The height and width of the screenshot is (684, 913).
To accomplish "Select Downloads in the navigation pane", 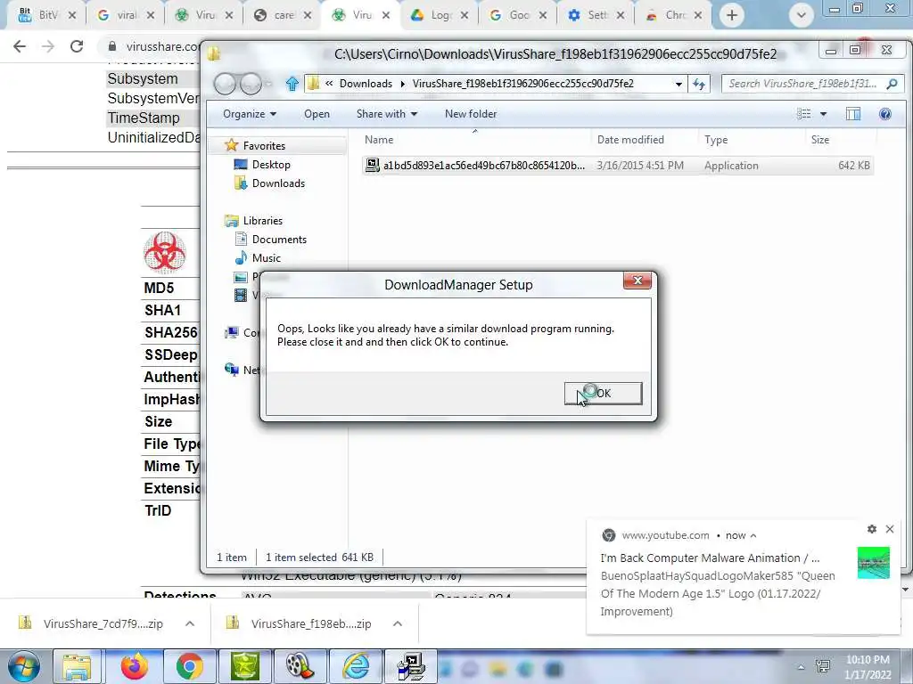I will 278,183.
